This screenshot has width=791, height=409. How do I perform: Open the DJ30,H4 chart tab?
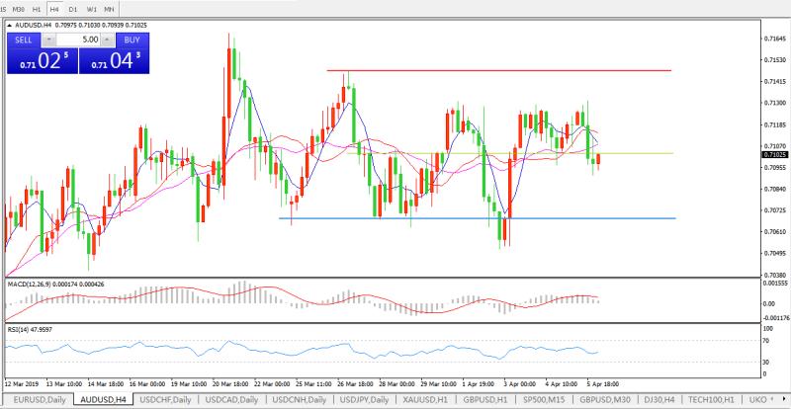pos(654,399)
